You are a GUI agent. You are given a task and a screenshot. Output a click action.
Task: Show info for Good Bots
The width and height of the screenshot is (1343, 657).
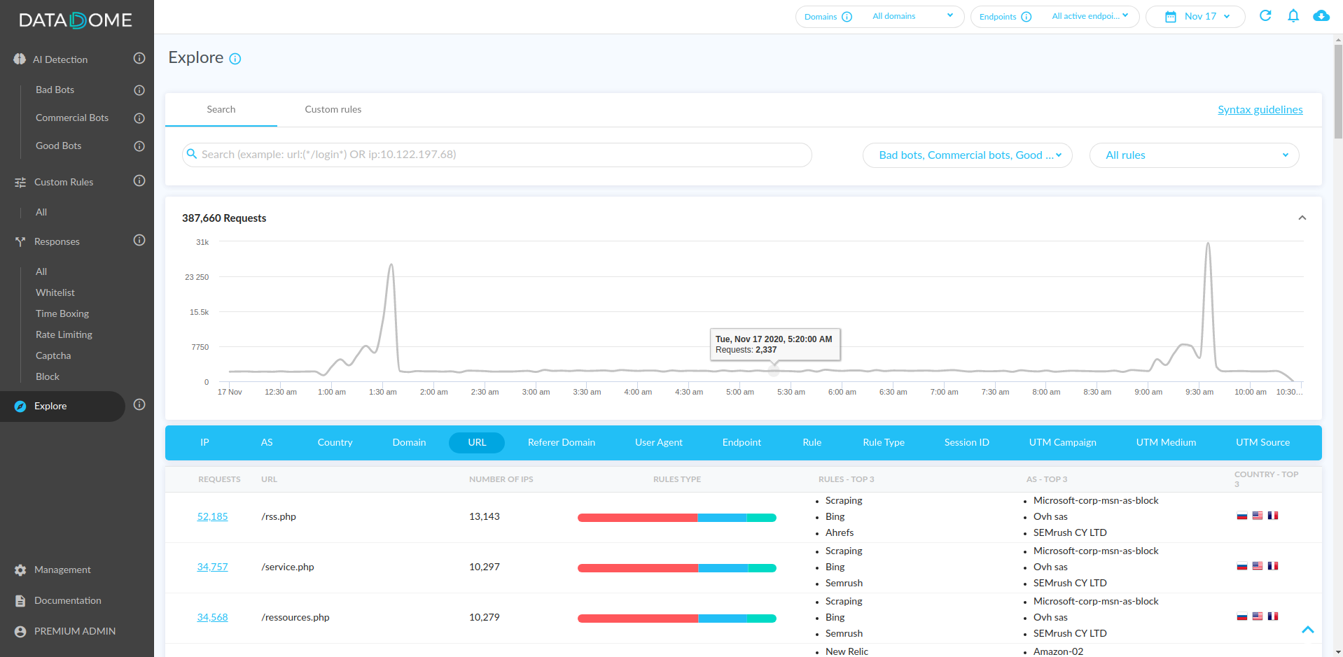[x=139, y=146]
